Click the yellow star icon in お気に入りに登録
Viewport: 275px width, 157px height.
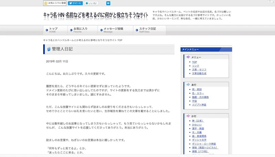coord(46,3)
